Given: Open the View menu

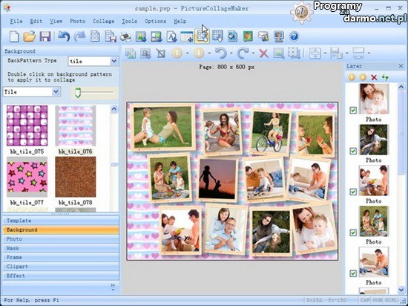Looking at the screenshot, I should pos(56,22).
